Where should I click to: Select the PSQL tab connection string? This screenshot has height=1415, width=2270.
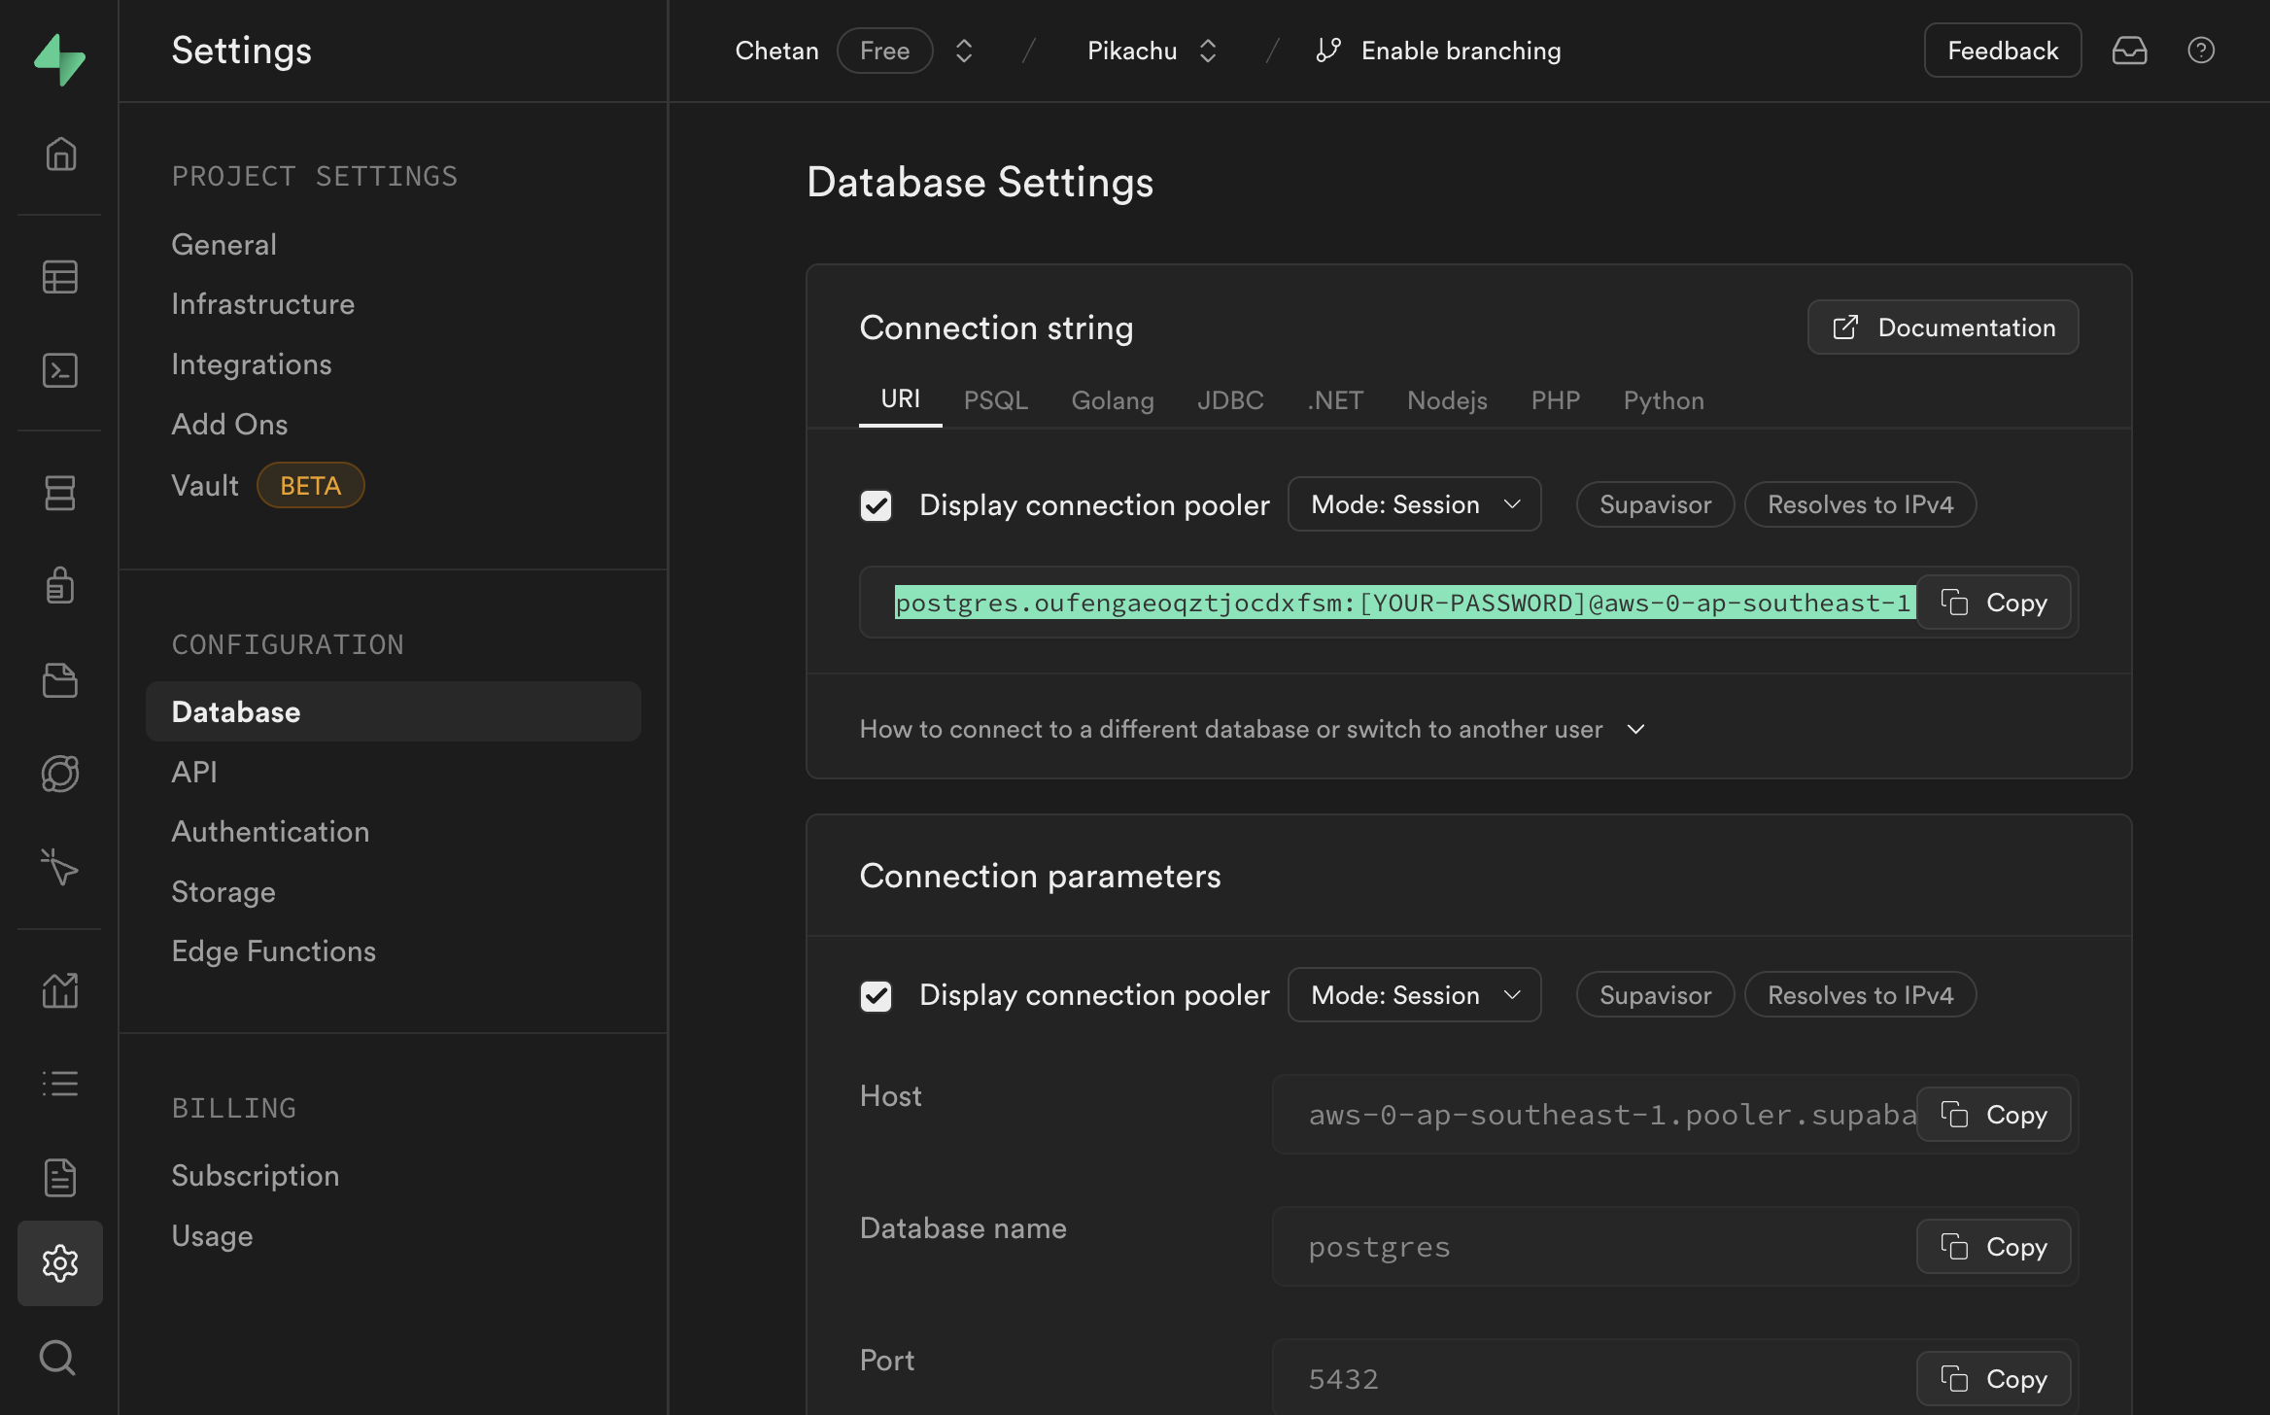coord(996,399)
